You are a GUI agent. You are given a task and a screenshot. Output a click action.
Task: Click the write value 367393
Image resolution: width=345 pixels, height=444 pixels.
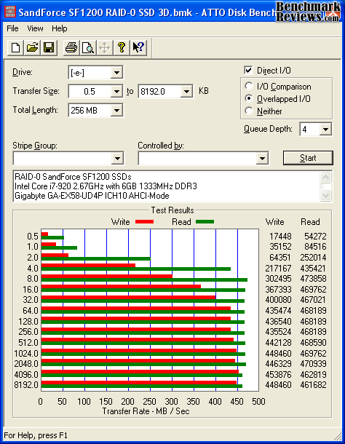pyautogui.click(x=278, y=290)
